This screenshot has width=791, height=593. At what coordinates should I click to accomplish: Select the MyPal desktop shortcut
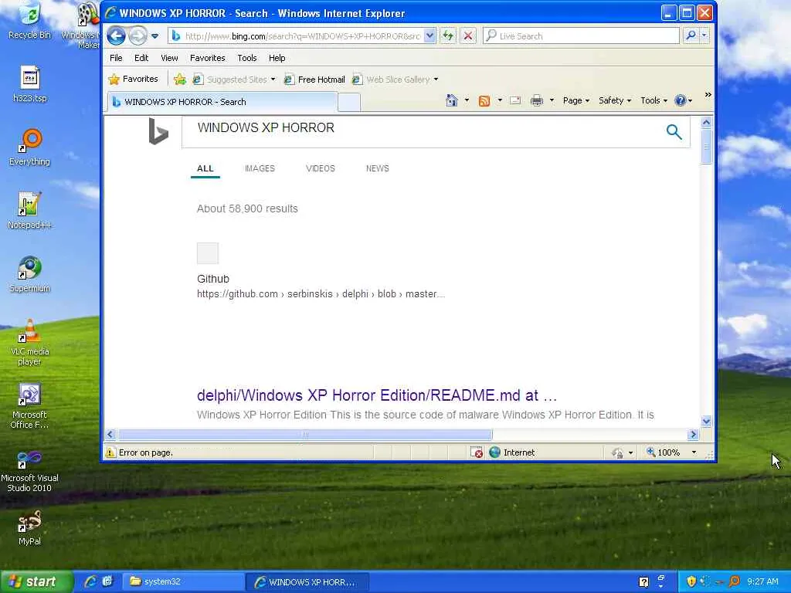pos(30,528)
